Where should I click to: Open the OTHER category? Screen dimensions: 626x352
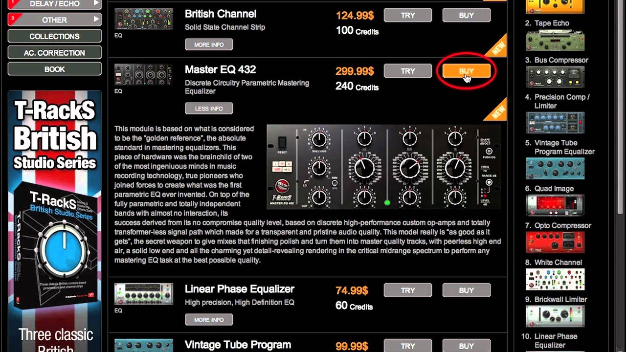pos(54,20)
